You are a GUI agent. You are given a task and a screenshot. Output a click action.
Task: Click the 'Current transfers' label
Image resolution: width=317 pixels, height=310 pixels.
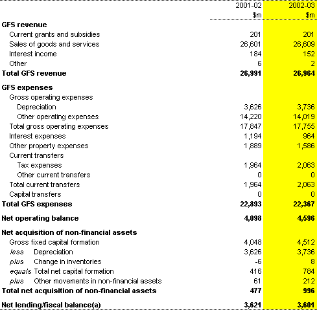[36, 155]
